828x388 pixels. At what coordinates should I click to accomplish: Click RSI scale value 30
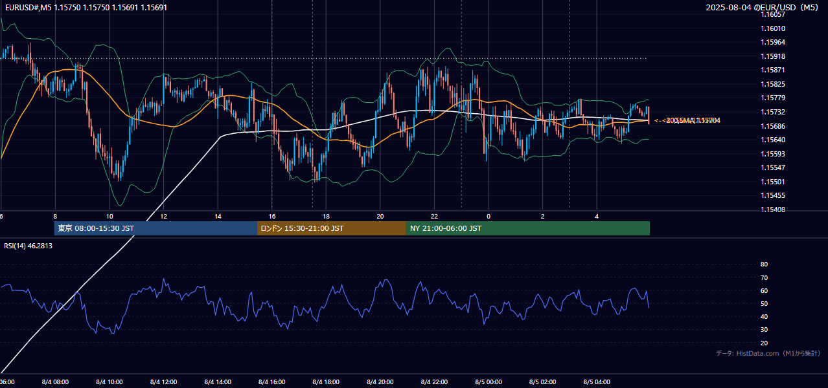[764, 330]
